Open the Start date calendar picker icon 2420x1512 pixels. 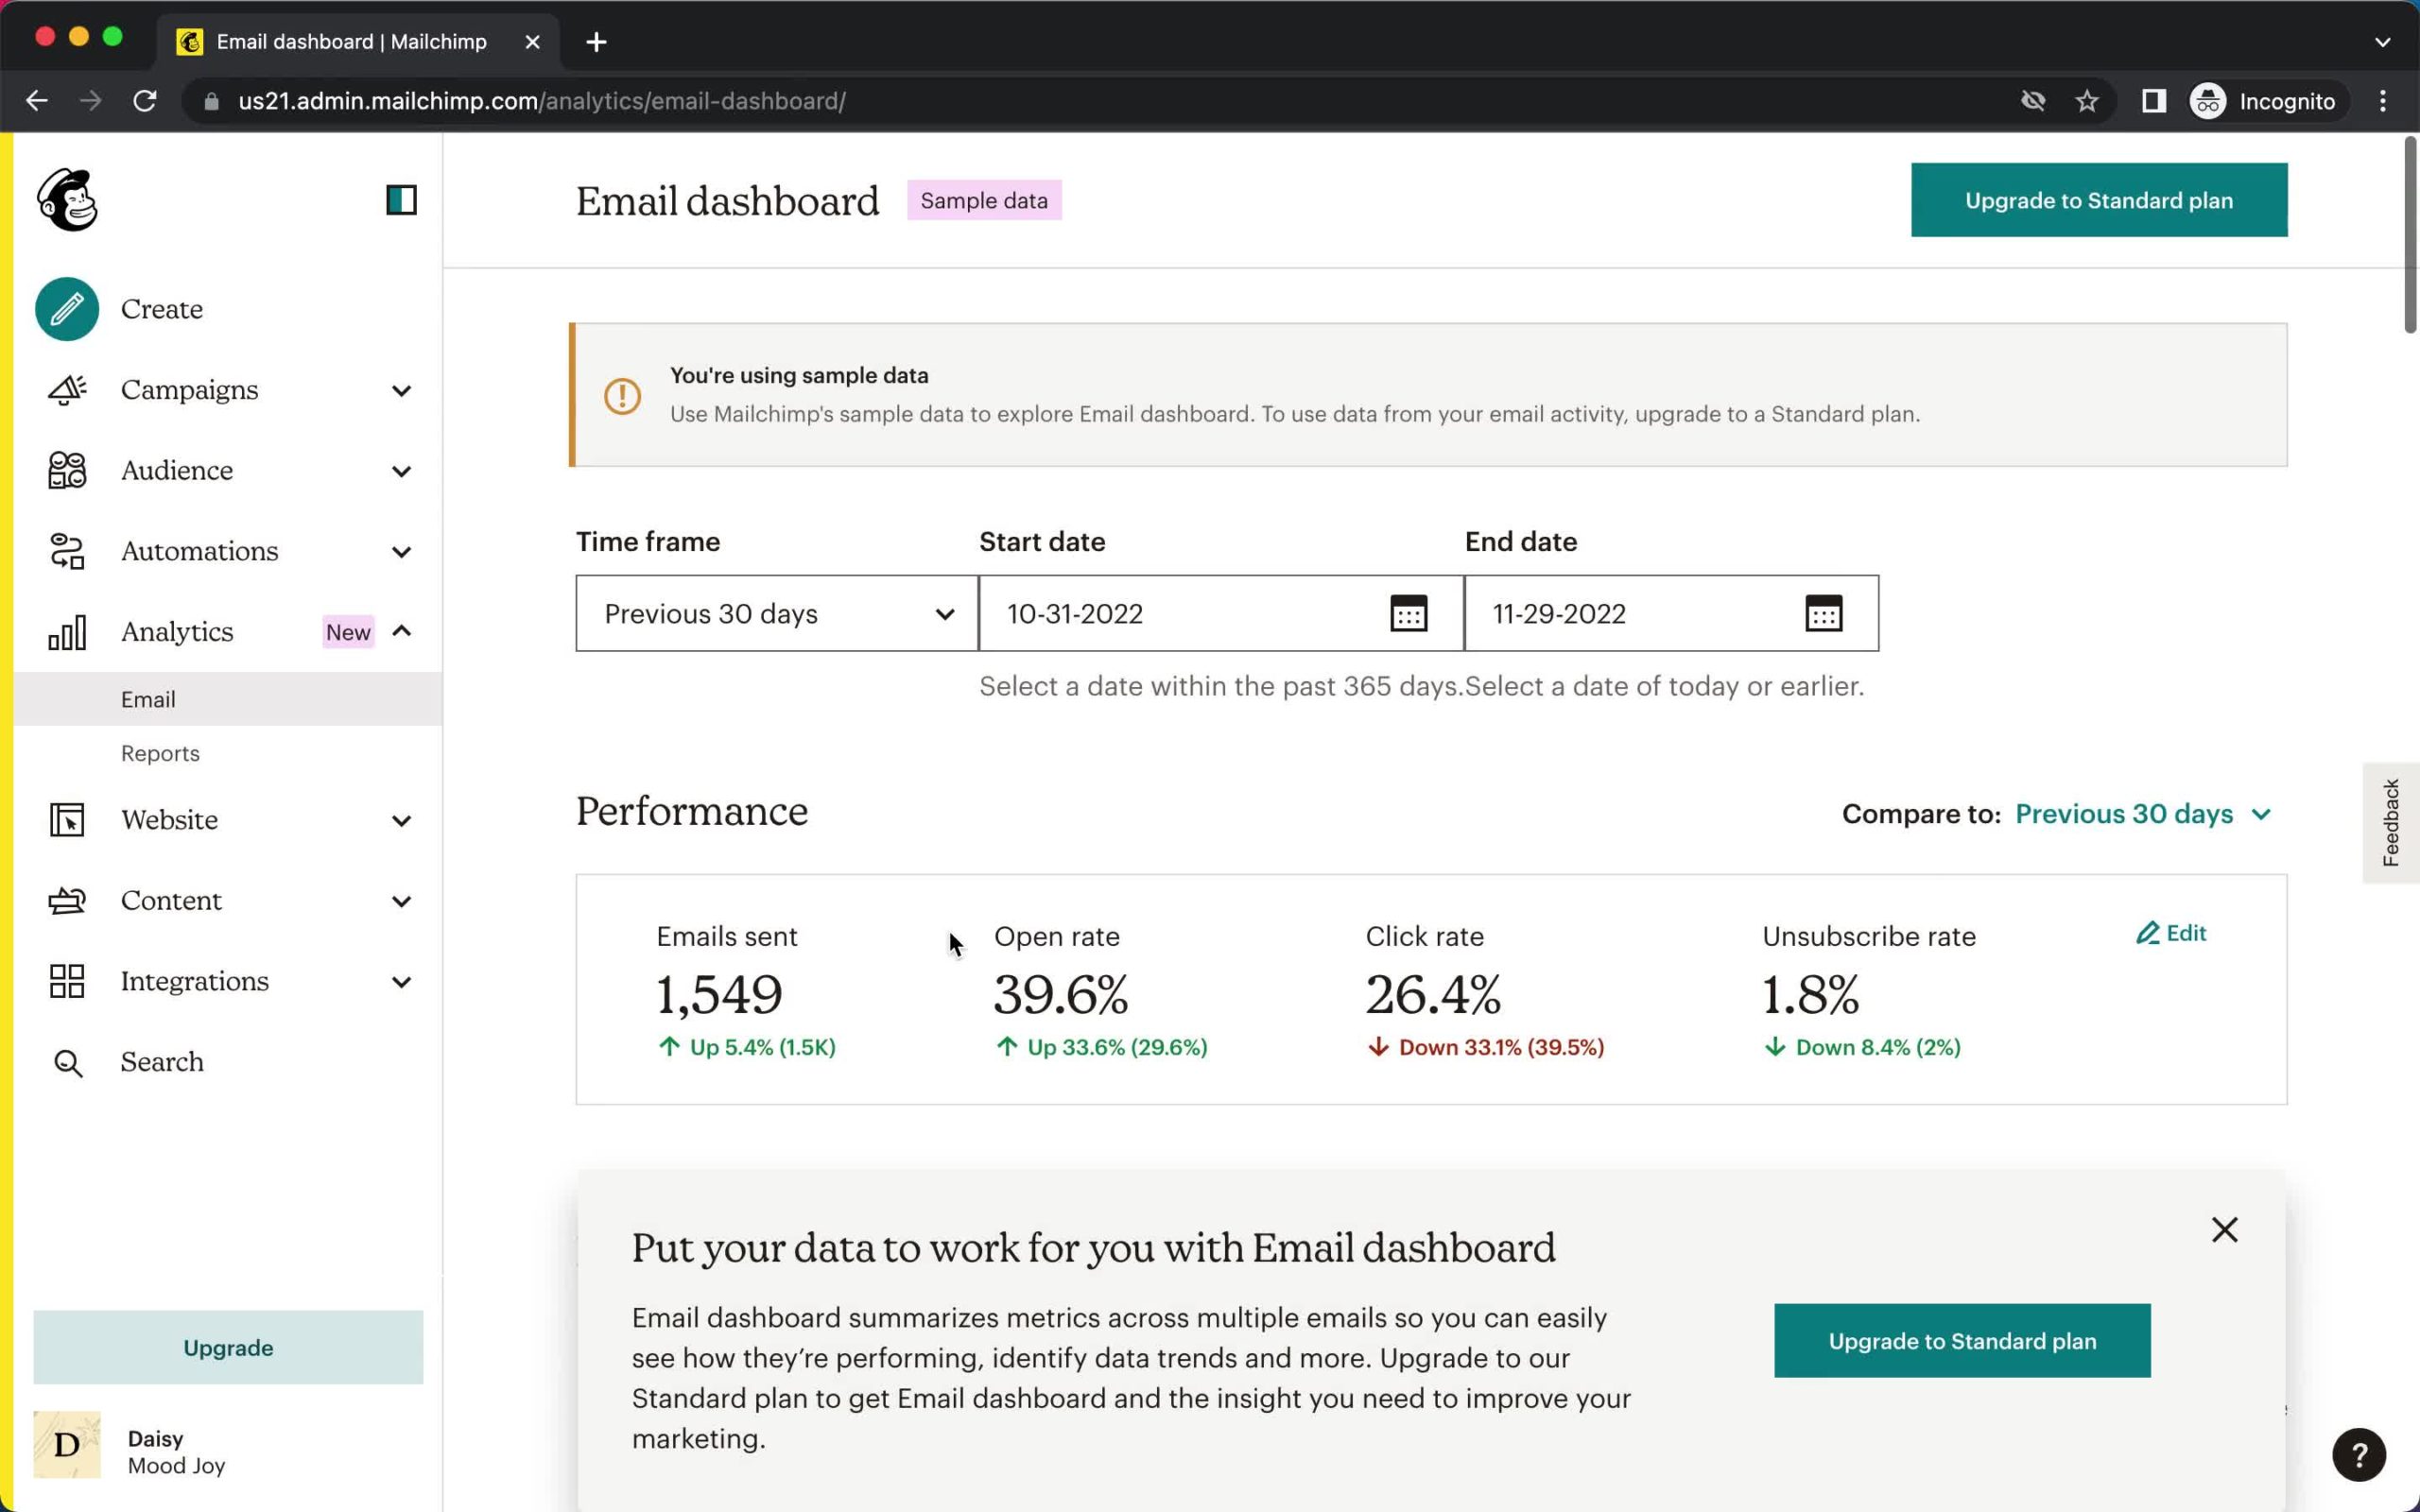click(x=1408, y=613)
